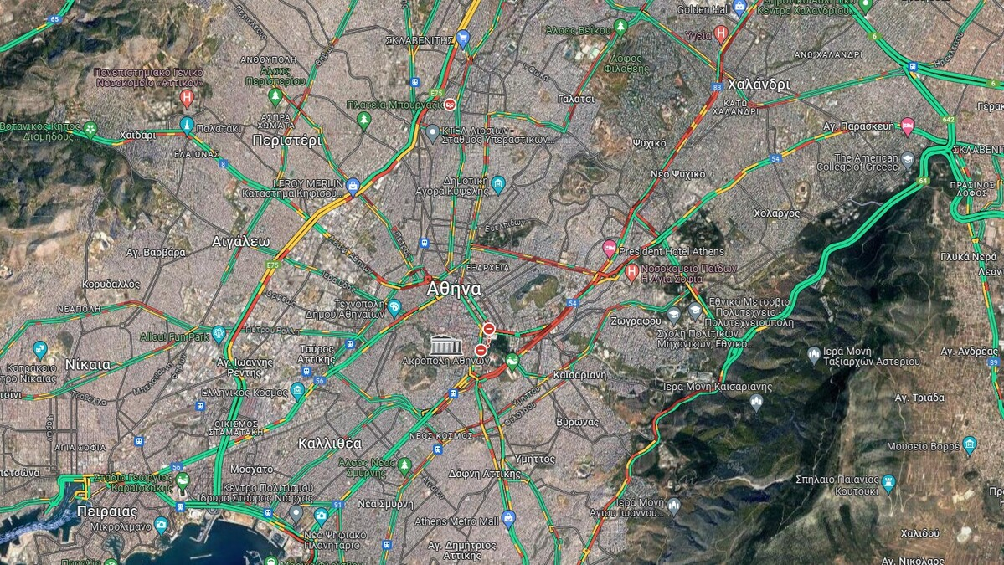Open the Athens Metro Mall shopping marker

509,517
